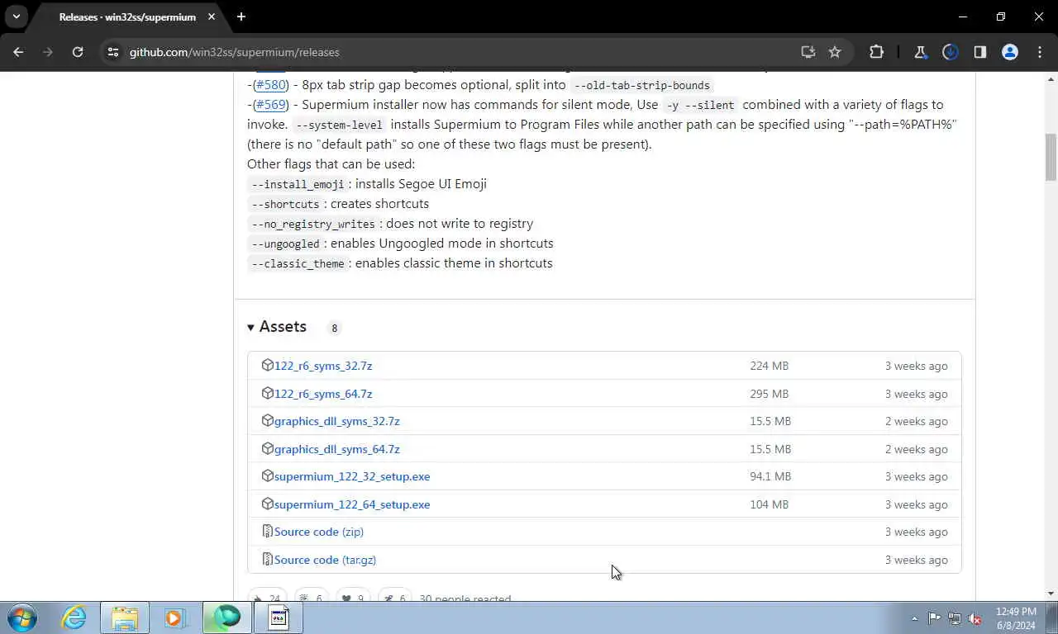1058x634 pixels.
Task: Select the Releases win32ss/supermium tab
Action: point(127,17)
